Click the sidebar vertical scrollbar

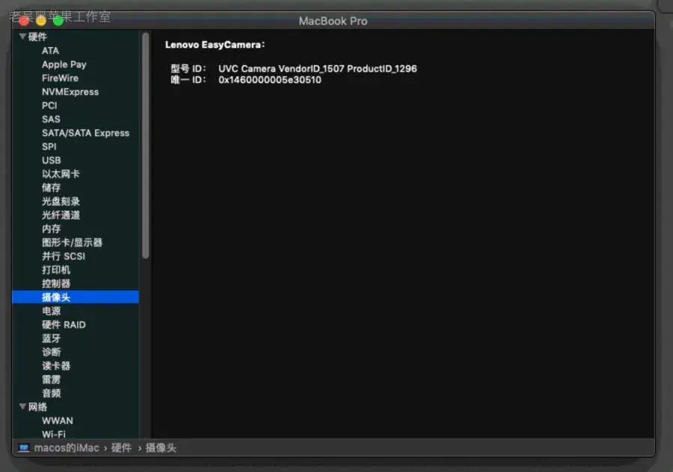click(146, 146)
